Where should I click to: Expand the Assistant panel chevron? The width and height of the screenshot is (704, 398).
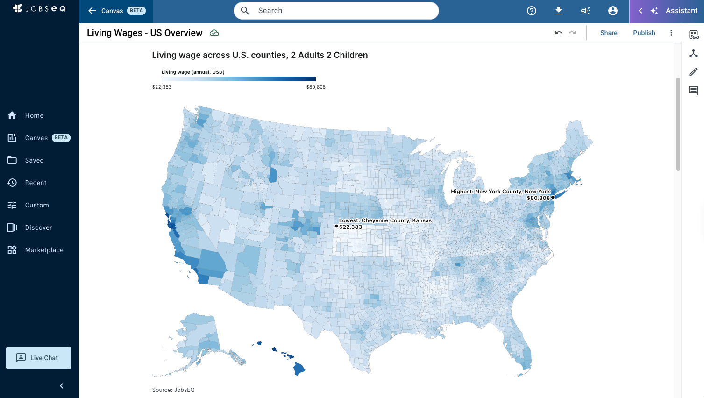[x=640, y=11]
